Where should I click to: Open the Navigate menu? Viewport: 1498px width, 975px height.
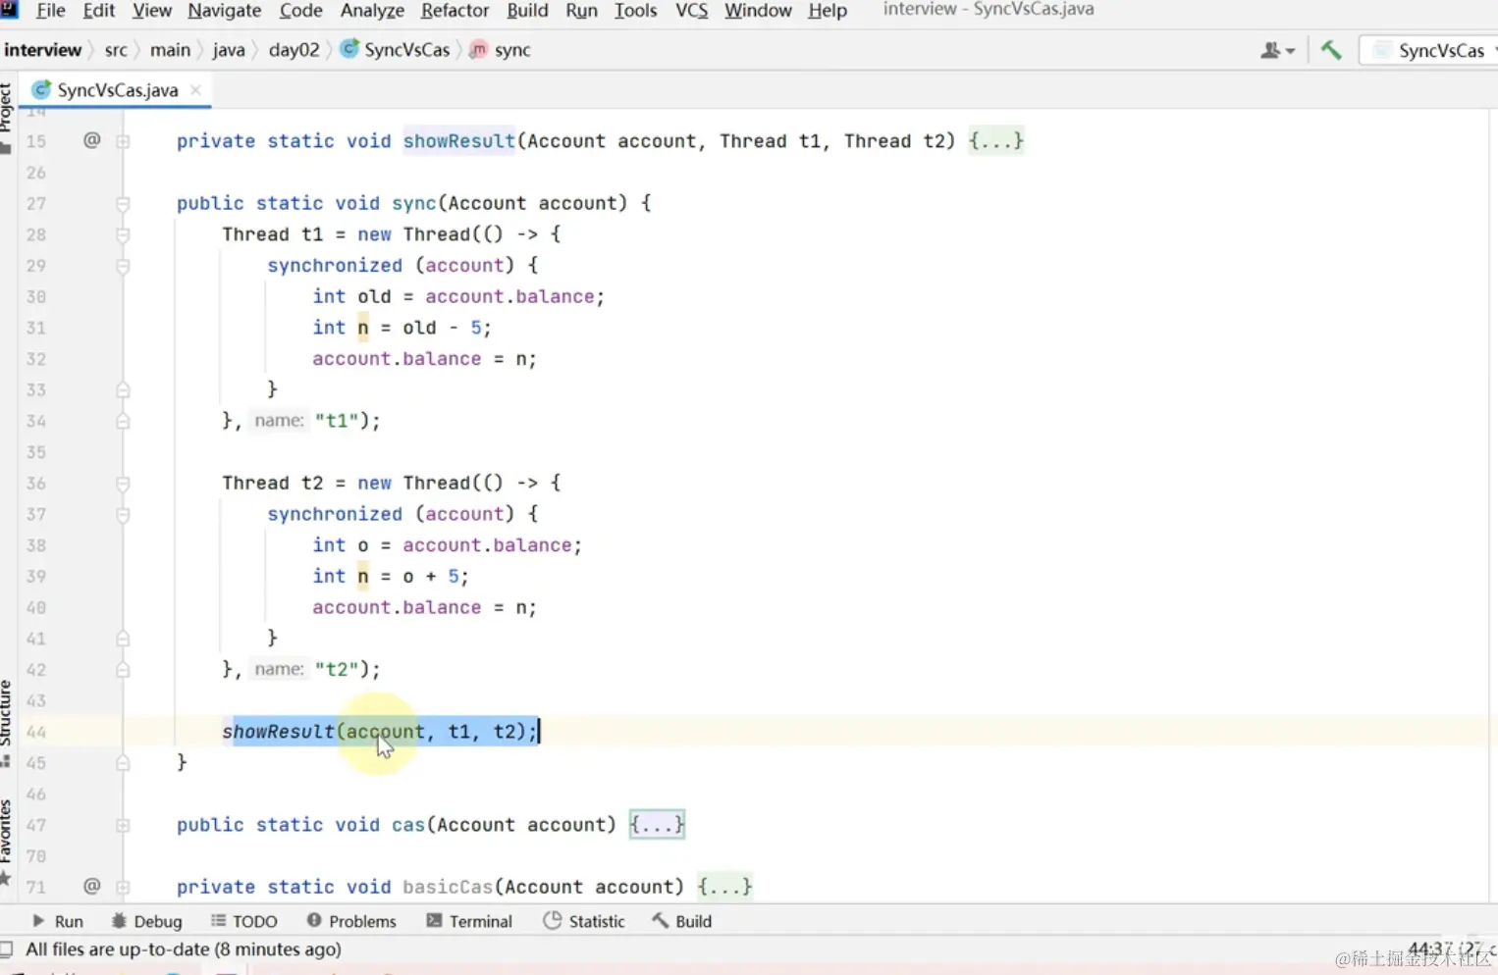pyautogui.click(x=225, y=11)
